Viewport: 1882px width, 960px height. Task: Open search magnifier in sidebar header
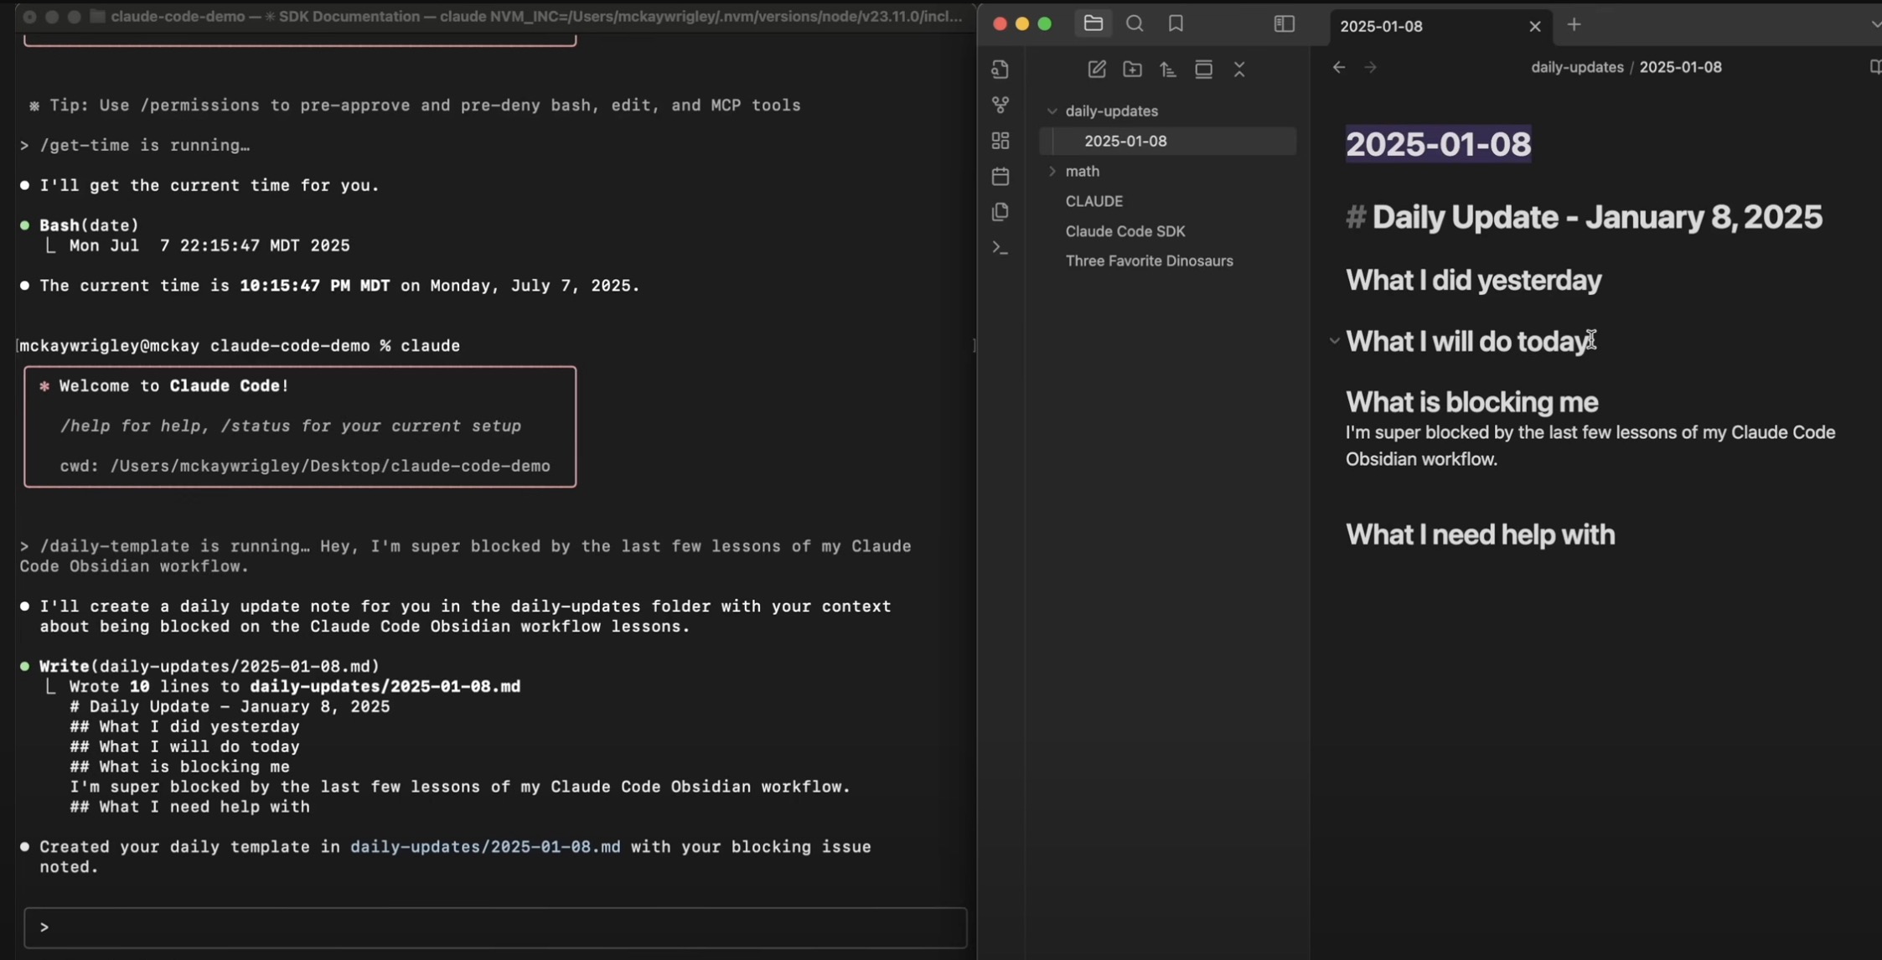(1135, 24)
